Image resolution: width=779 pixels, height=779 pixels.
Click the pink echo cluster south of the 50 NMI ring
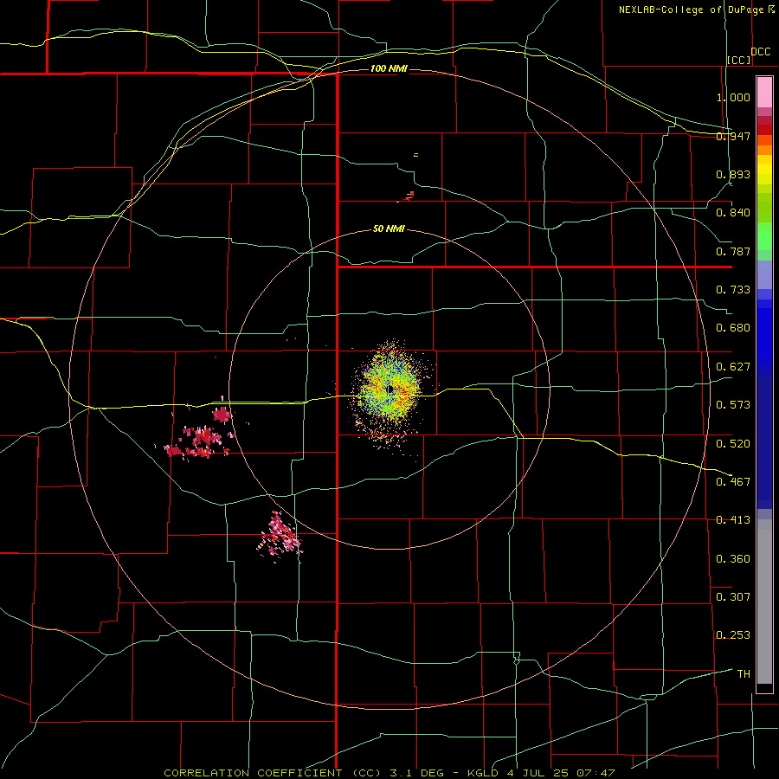tap(280, 535)
